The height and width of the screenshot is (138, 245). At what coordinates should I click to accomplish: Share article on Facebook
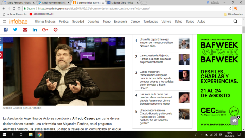click(x=6, y=30)
